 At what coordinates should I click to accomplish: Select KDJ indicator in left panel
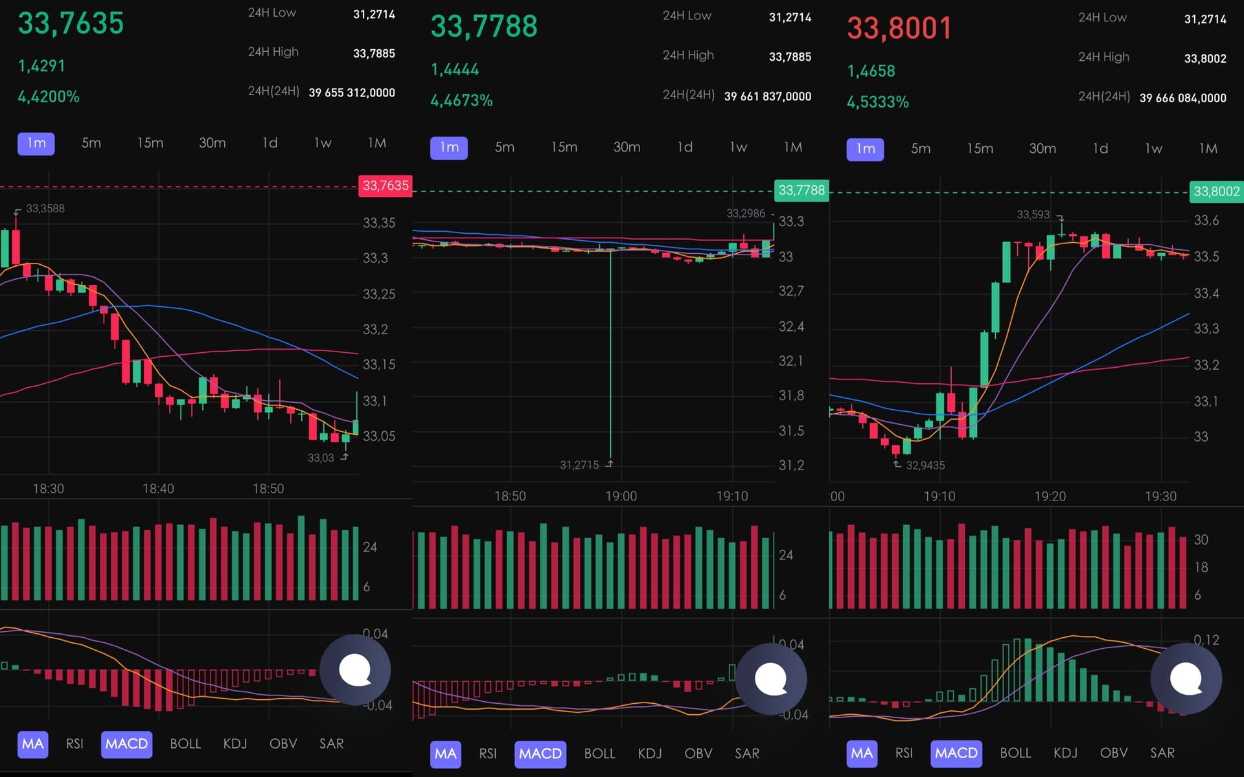(x=235, y=743)
